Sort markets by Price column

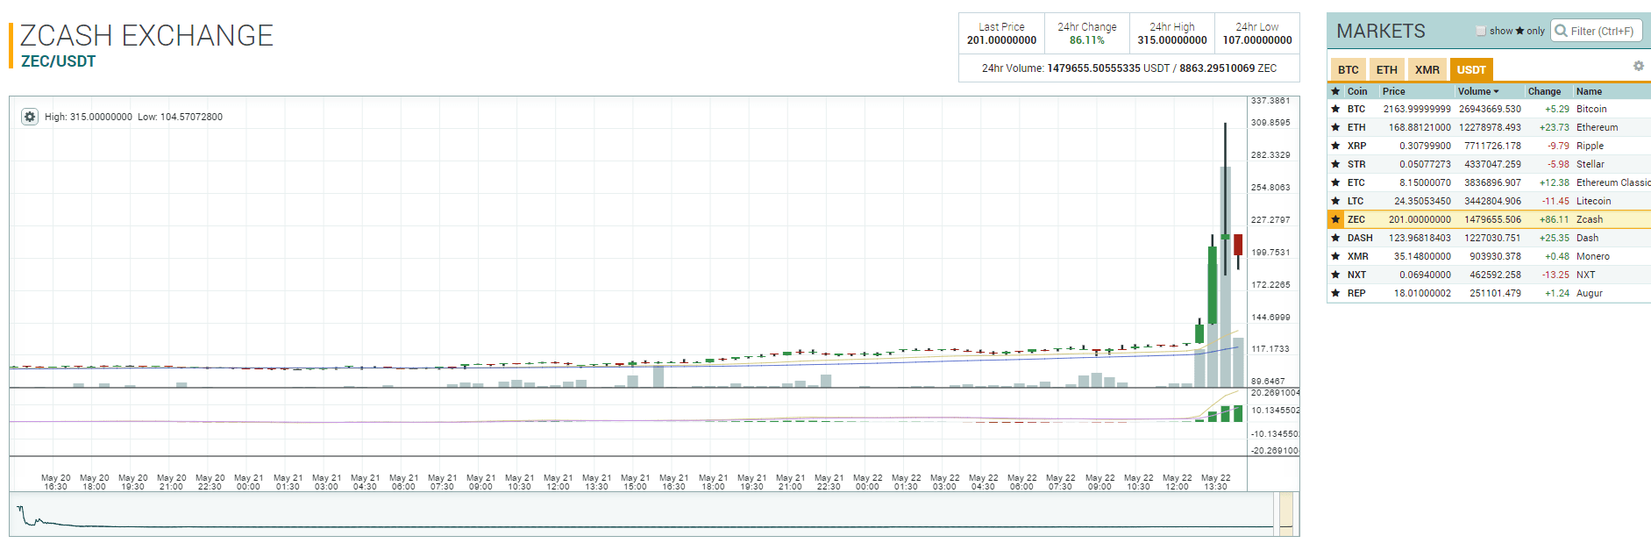coord(1394,91)
